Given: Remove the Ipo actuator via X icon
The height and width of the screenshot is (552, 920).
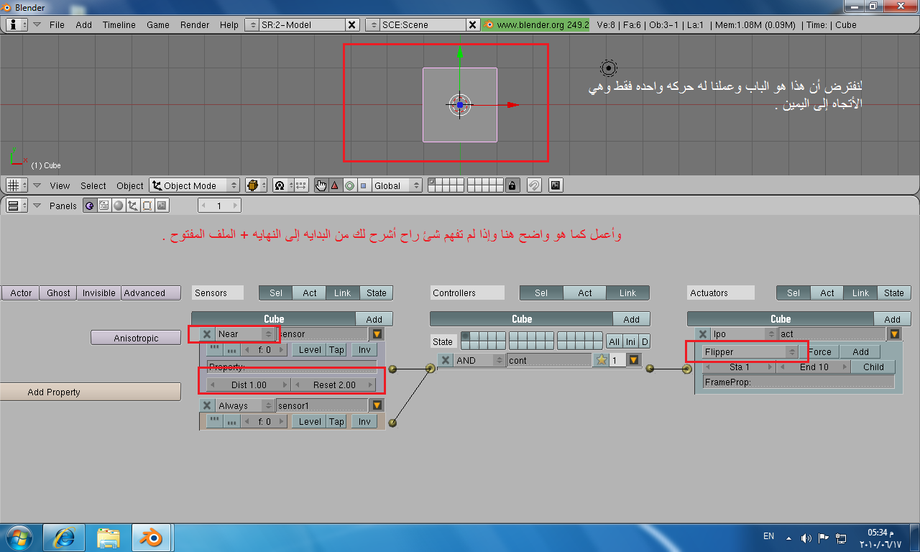Looking at the screenshot, I should click(x=703, y=334).
